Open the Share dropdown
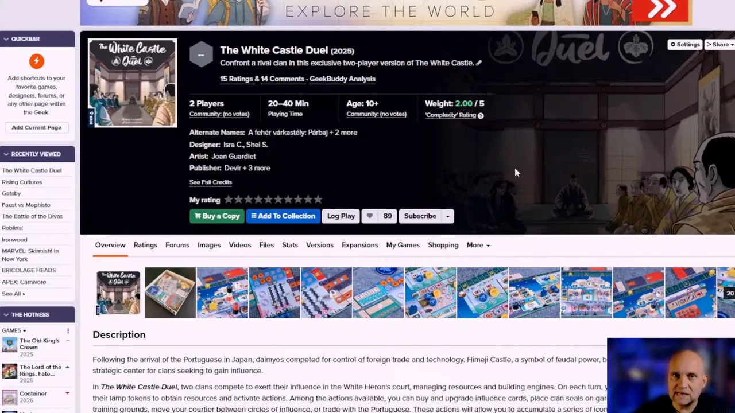Screen dimensions: 735x413 pos(720,45)
